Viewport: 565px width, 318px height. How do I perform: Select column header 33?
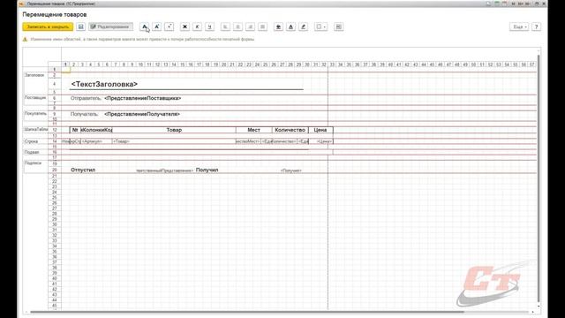click(x=332, y=64)
